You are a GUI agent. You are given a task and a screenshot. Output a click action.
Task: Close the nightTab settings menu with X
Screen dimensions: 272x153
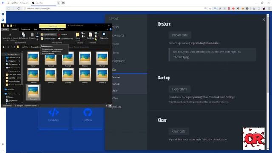coord(263,20)
